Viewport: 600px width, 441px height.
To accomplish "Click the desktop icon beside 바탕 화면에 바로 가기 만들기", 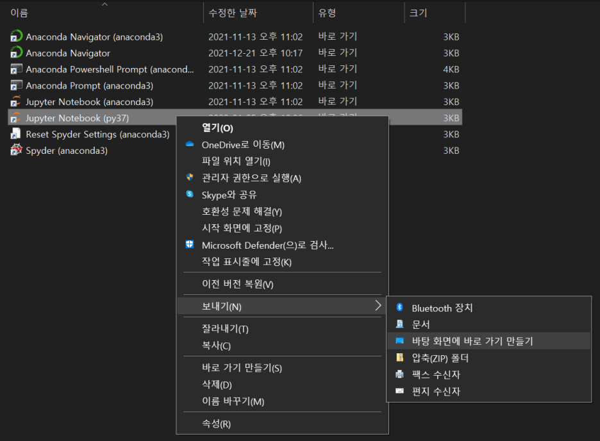I will tap(399, 340).
